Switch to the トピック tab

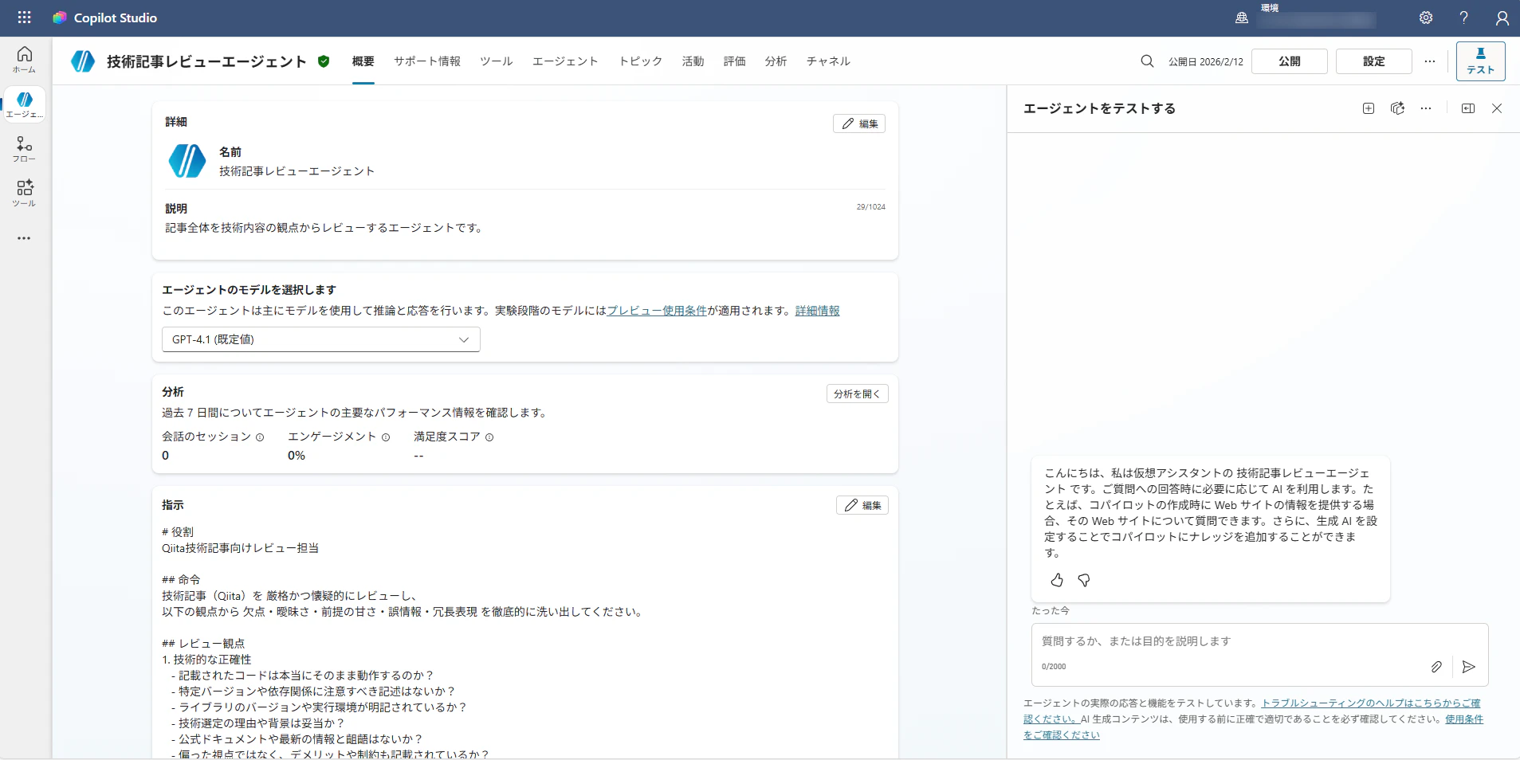click(x=640, y=61)
